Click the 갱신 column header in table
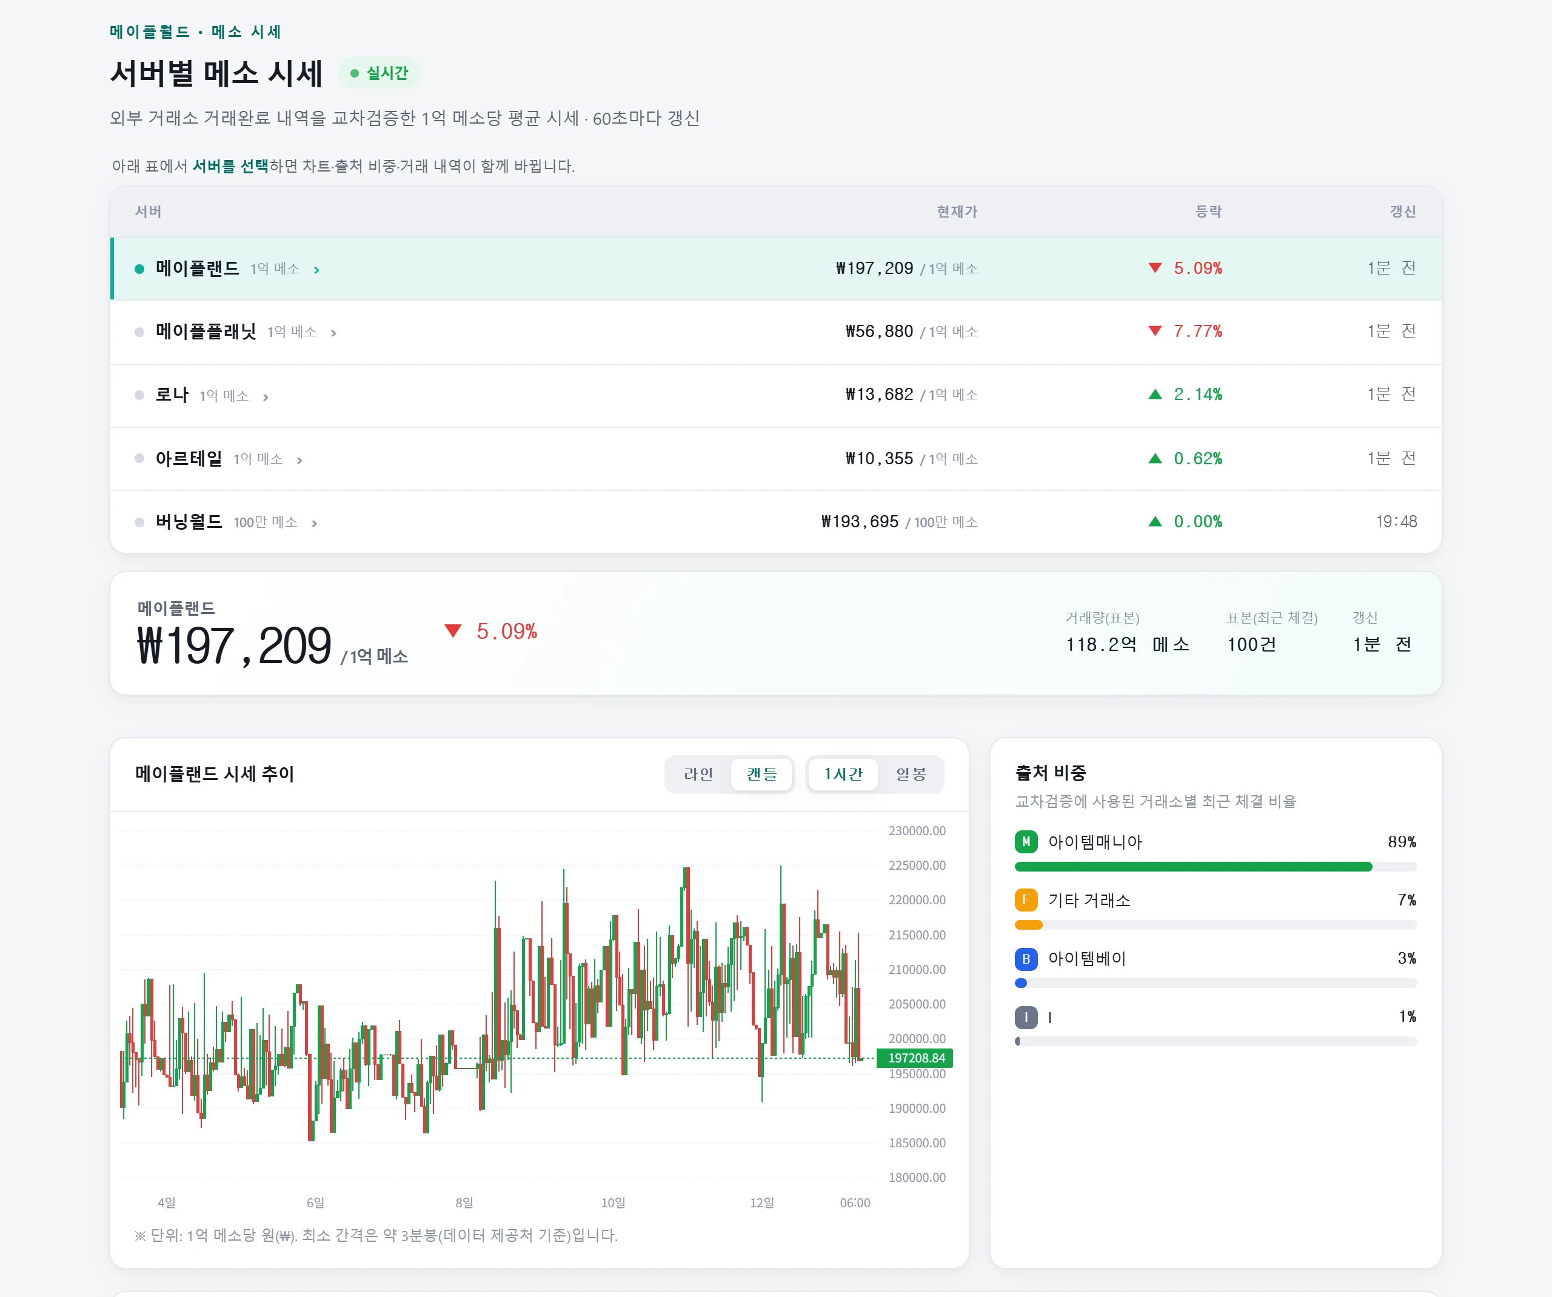The height and width of the screenshot is (1297, 1552). point(1403,212)
